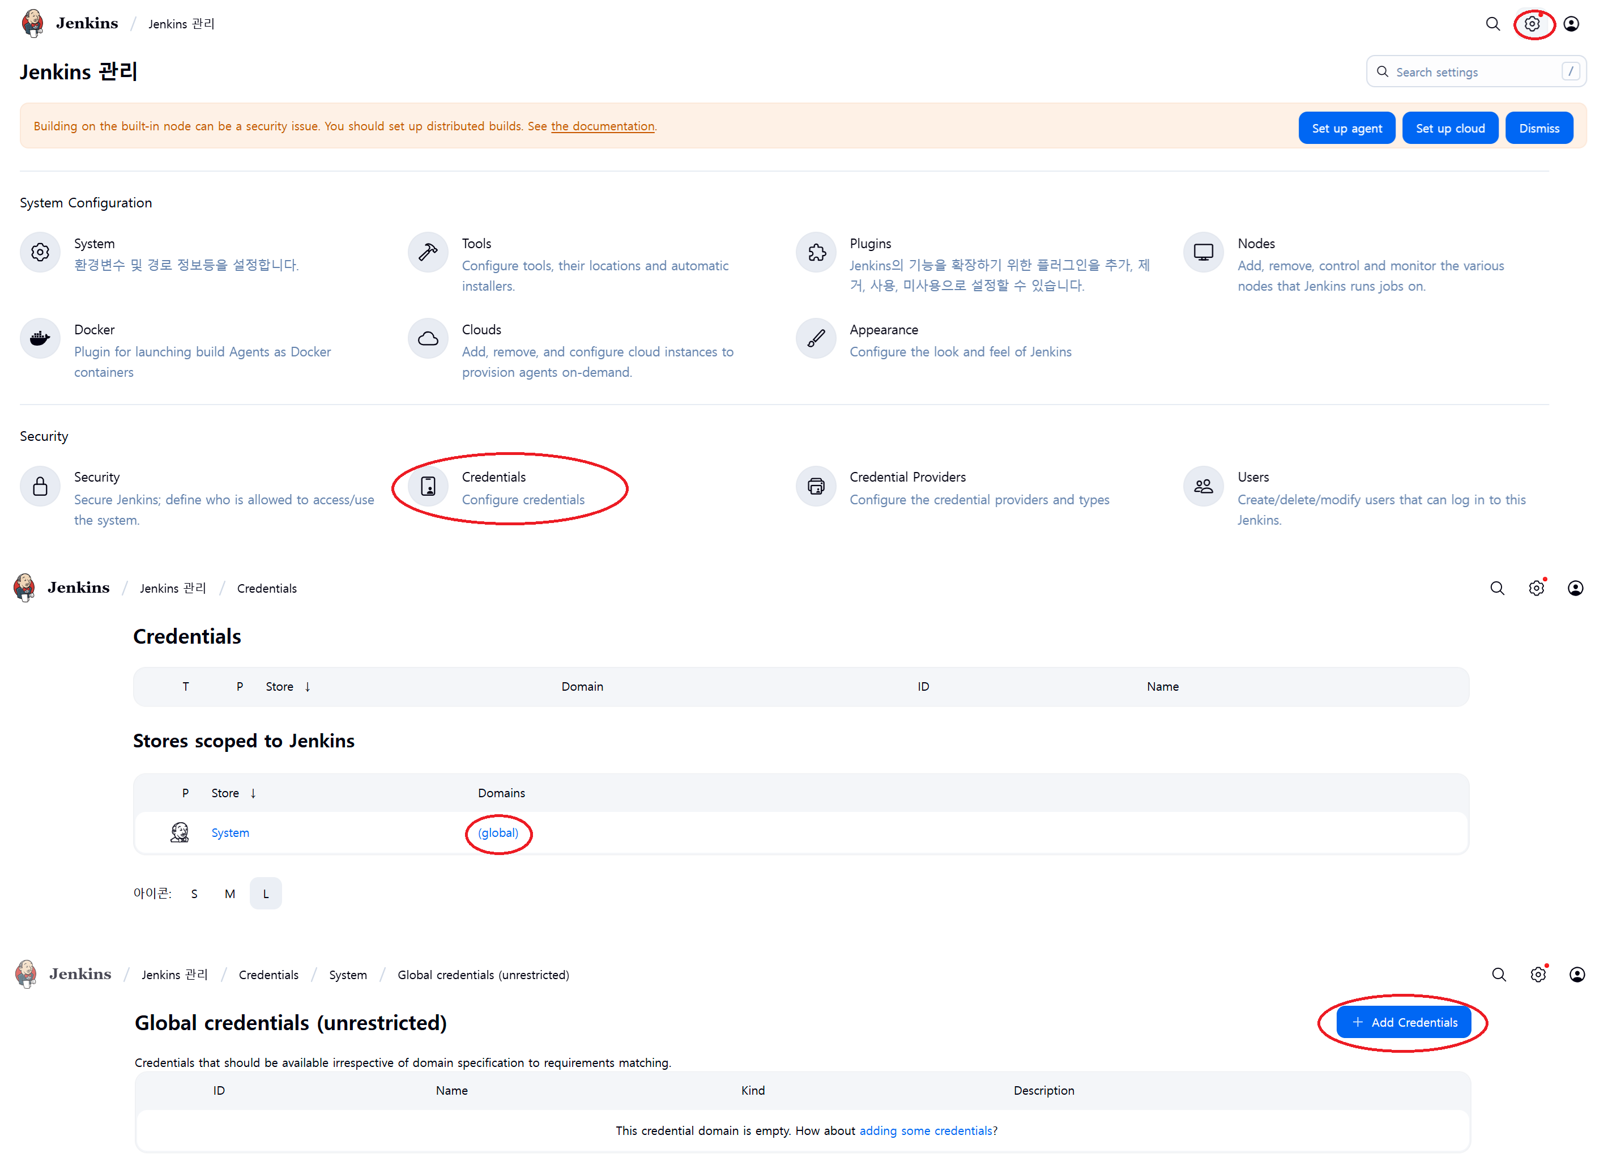
Task: Click the Nodes monitor icon
Action: coord(1203,252)
